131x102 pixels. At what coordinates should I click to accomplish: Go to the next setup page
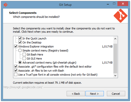coord(95,94)
